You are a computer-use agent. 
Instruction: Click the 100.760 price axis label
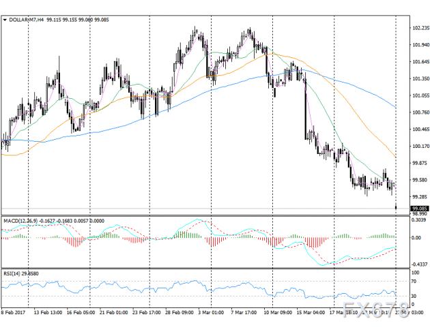(420, 112)
